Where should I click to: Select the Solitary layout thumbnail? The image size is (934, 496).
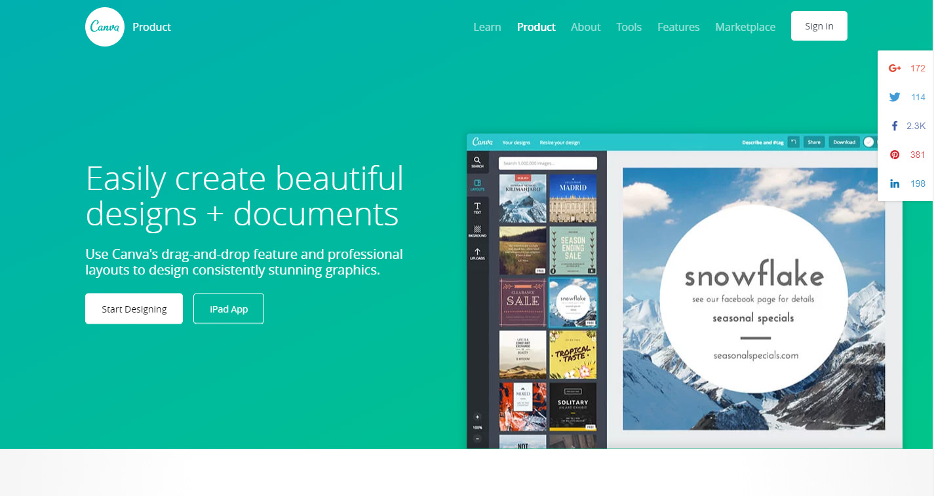tap(573, 407)
